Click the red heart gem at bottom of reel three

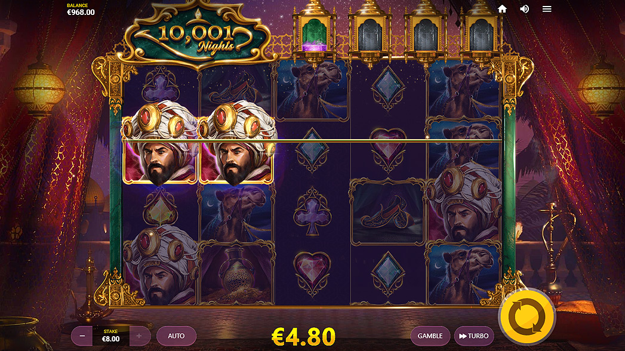[312, 273]
